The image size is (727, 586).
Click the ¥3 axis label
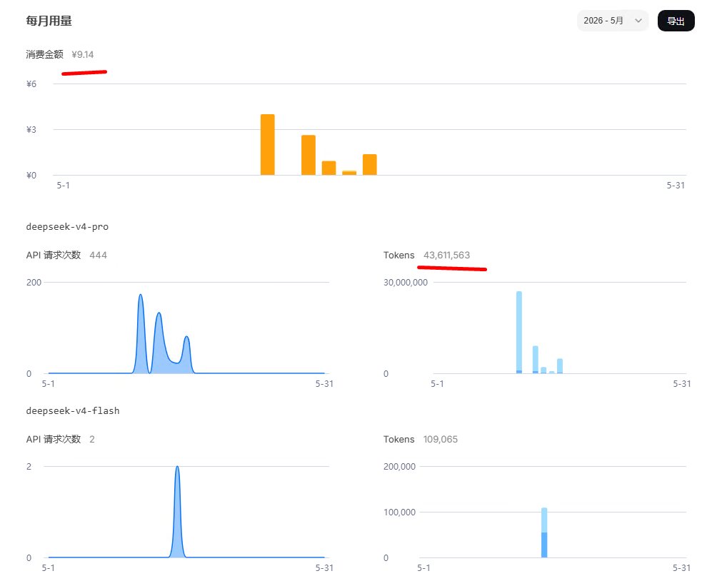pyautogui.click(x=31, y=130)
